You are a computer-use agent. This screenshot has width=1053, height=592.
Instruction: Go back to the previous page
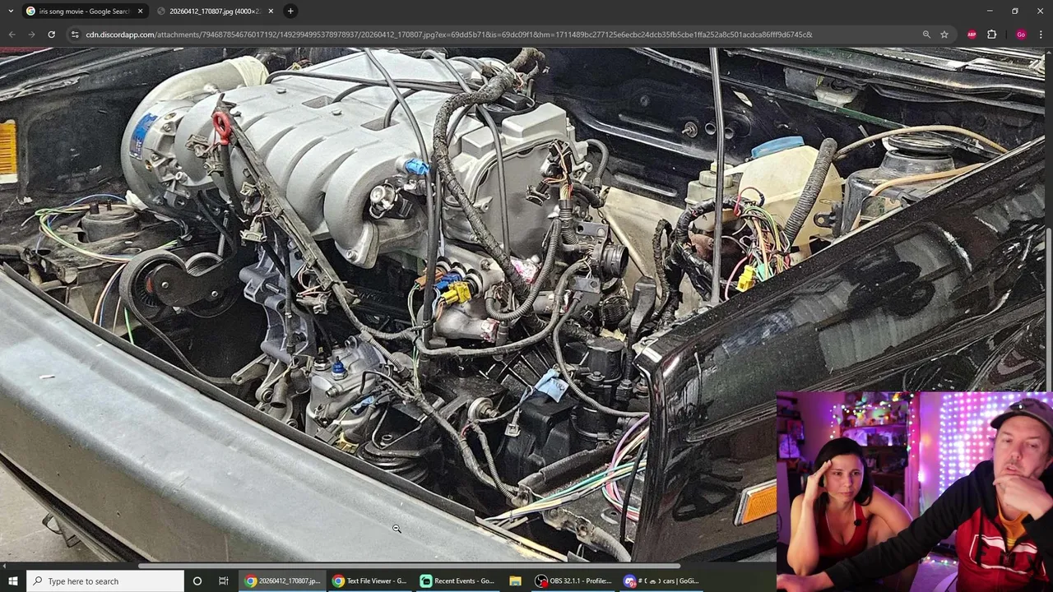click(12, 35)
